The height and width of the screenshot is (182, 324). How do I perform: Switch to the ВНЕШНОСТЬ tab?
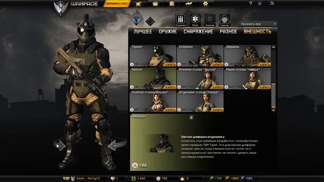click(258, 31)
